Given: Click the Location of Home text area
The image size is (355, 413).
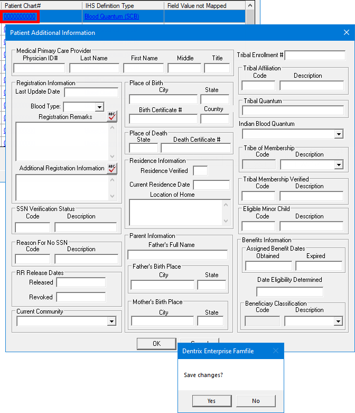Looking at the screenshot, I should tap(176, 213).
